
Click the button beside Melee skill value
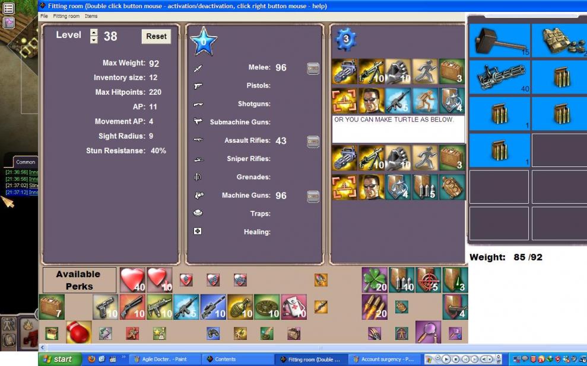click(x=313, y=69)
